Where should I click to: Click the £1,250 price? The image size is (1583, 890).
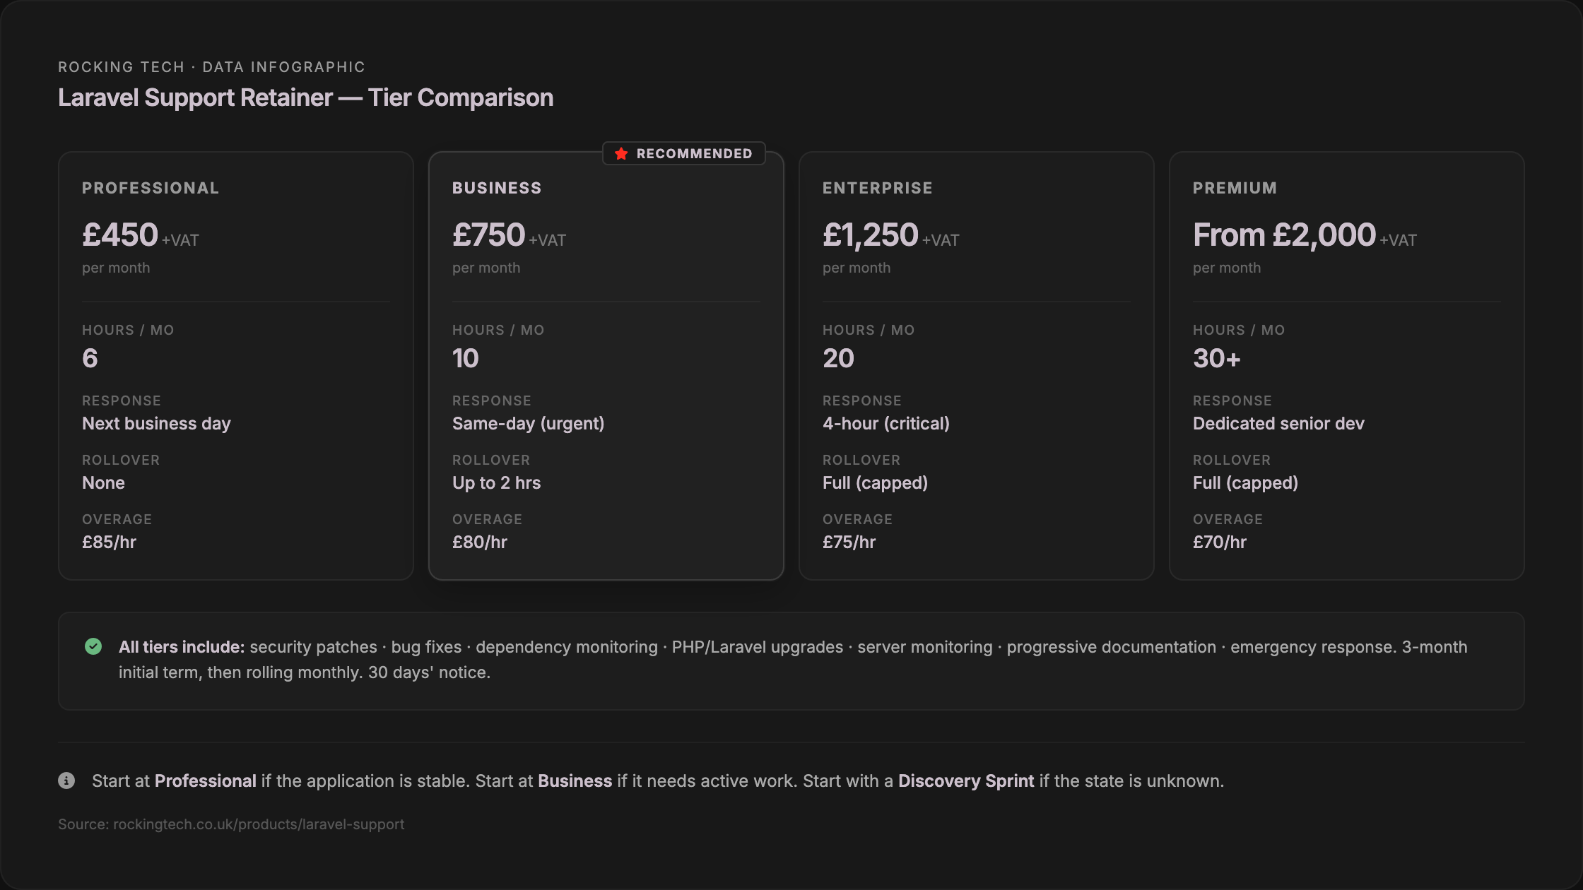pos(871,235)
